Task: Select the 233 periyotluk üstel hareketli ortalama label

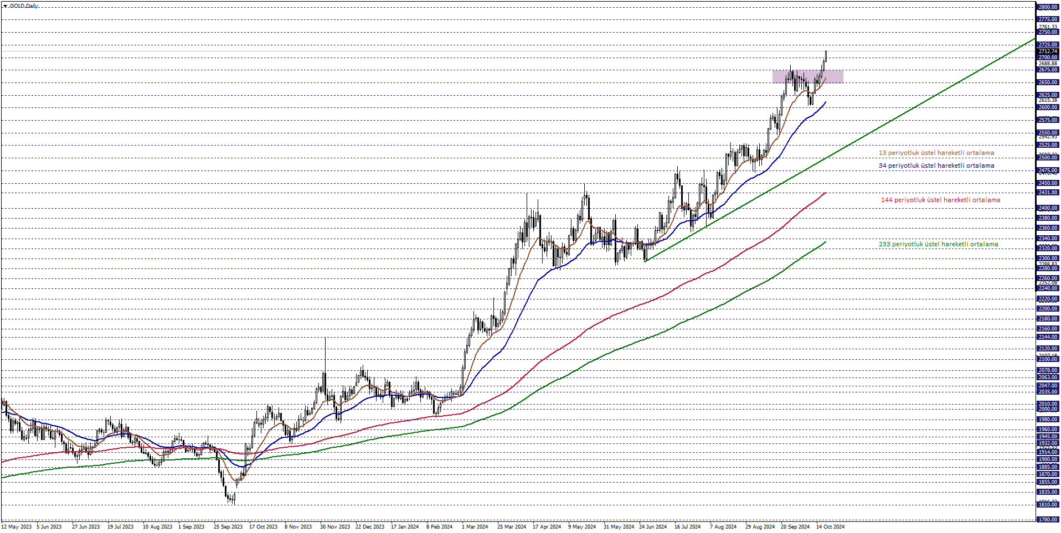Action: point(938,244)
